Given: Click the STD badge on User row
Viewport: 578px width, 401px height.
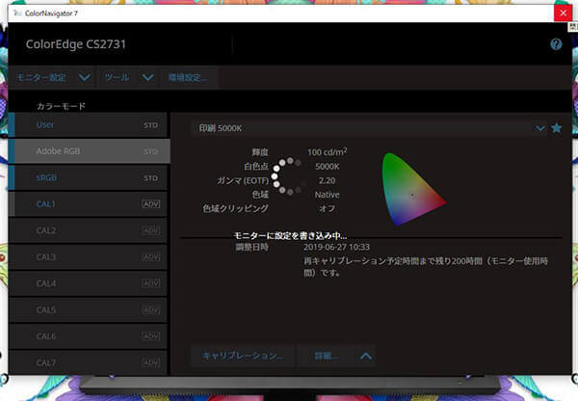Looking at the screenshot, I should [150, 125].
